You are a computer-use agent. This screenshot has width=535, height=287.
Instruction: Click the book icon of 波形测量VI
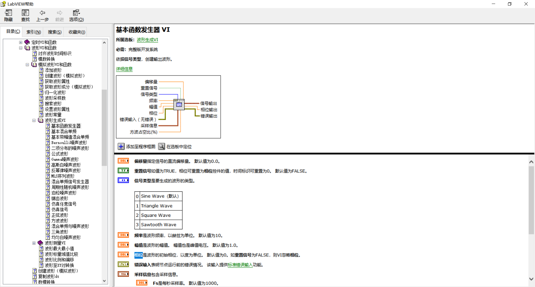pyautogui.click(x=40, y=243)
